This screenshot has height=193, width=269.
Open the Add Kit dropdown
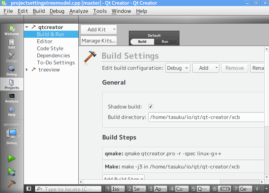(x=99, y=29)
